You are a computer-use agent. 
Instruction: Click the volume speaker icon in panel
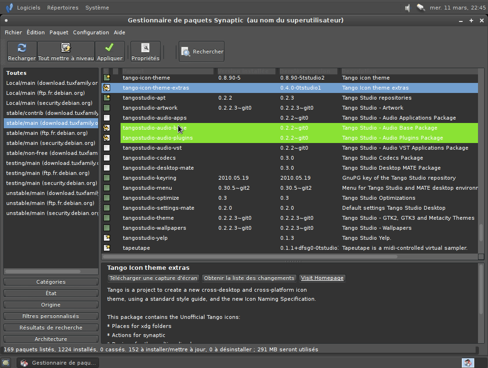click(407, 8)
